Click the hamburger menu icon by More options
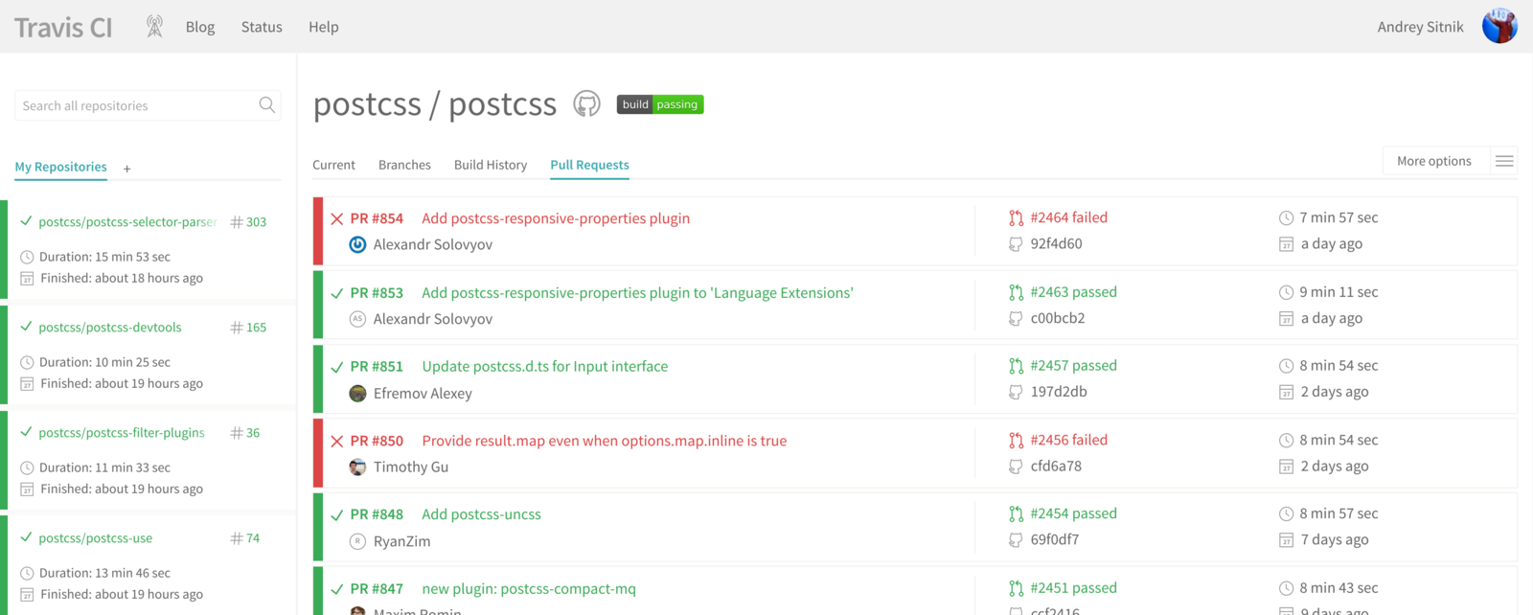1533x615 pixels. 1504,161
